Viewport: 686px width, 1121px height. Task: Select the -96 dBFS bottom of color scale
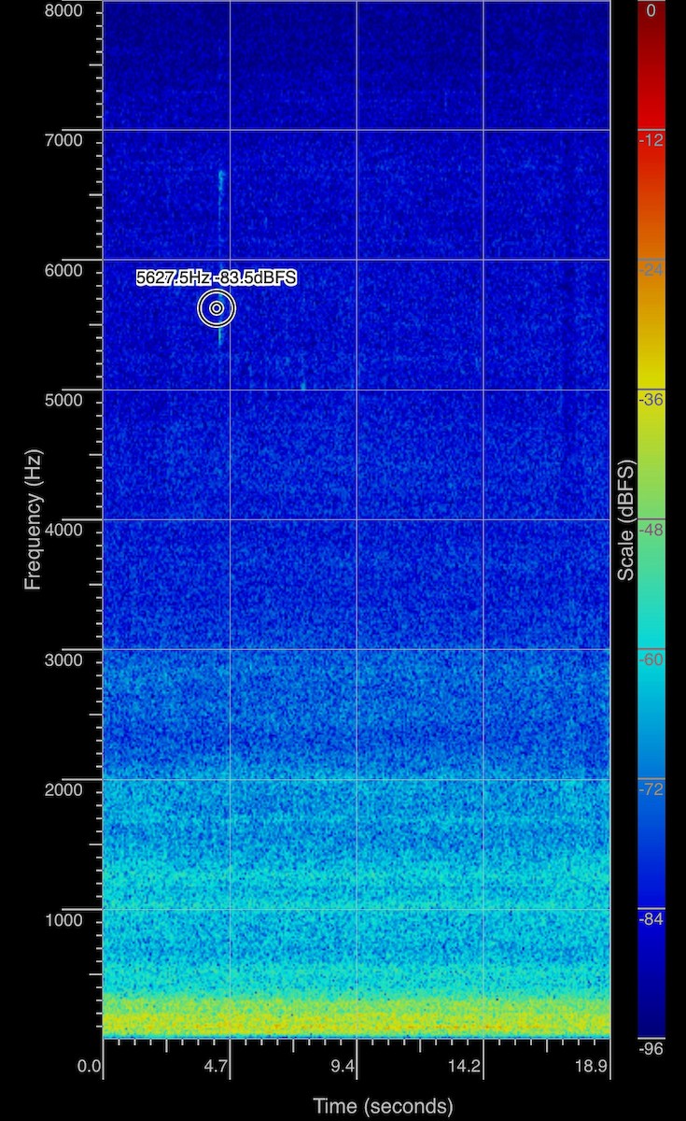click(651, 1048)
